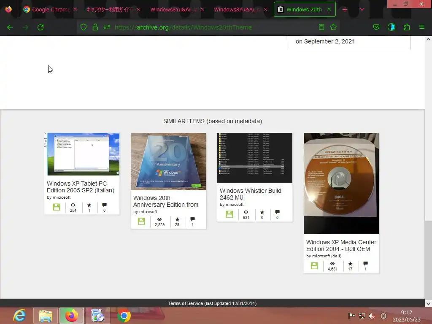Click favorites star on Tablet PC card

click(x=89, y=205)
